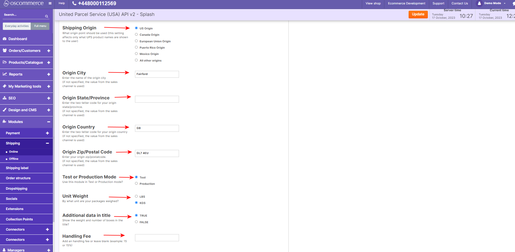Open Extensions menu item

[x=15, y=209]
